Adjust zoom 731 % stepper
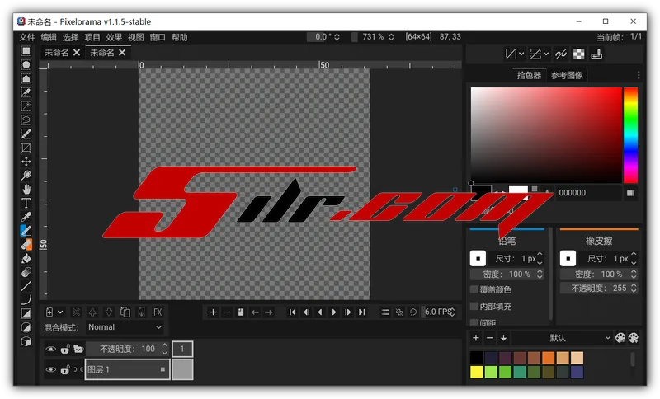 click(391, 37)
